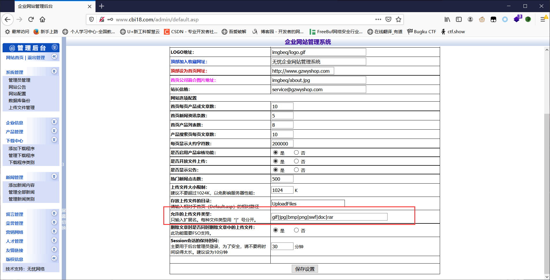Image resolution: width=550 pixels, height=280 pixels.
Task: Open the 最常访问 bookmark folder
Action: pyautogui.click(x=17, y=32)
